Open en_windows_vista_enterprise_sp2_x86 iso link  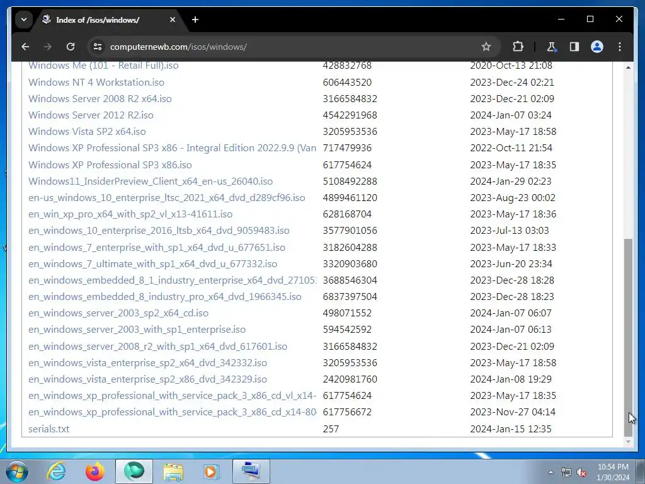pos(147,379)
